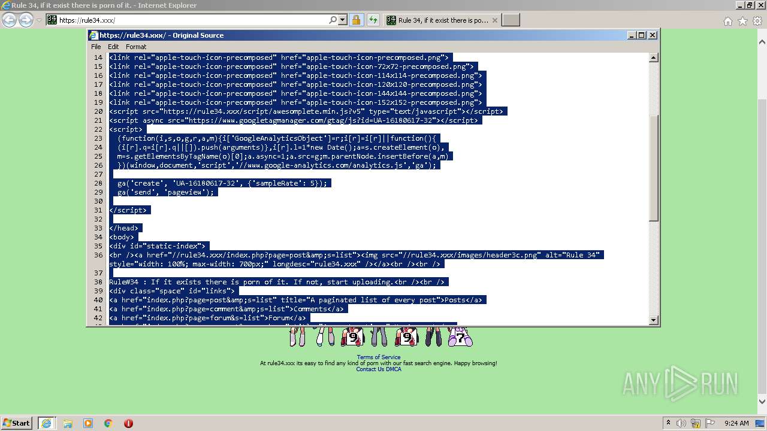
Task: Click line 38 Rule#34 text
Action: coord(276,282)
